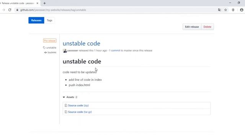Reload the page with the refresh icon

click(10, 10)
